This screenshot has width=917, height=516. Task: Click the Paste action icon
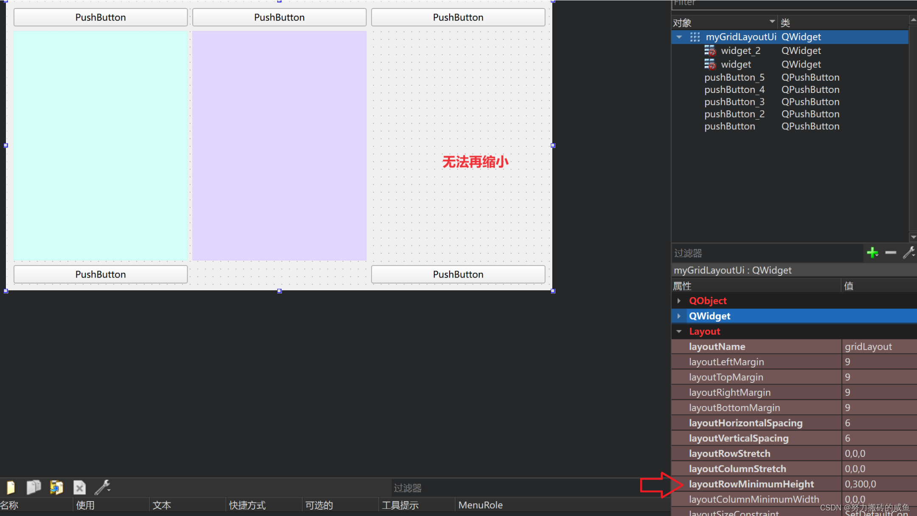coord(56,488)
